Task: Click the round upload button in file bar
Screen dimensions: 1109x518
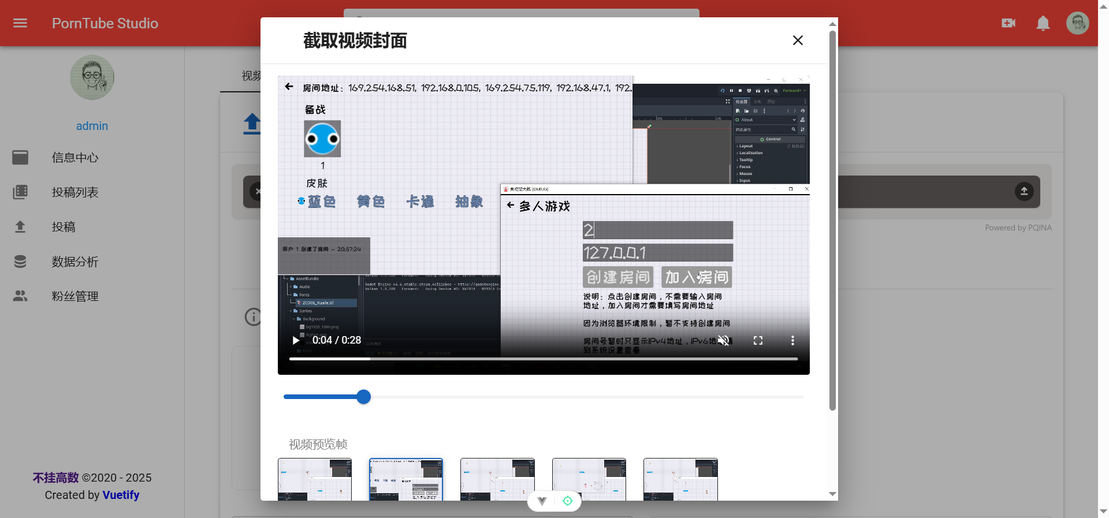Action: click(x=1024, y=191)
